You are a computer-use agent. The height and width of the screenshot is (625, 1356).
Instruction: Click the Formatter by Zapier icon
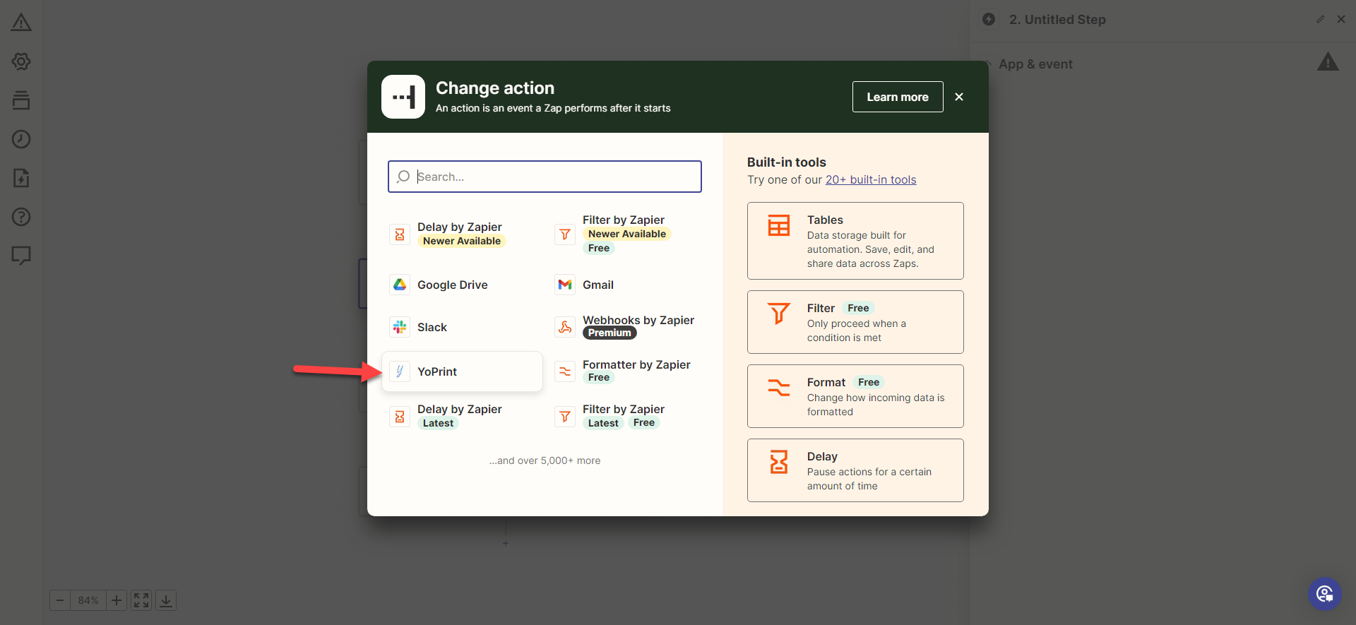coord(565,371)
